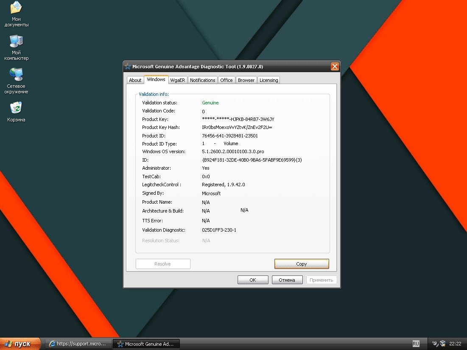The width and height of the screenshot is (467, 350).
Task: Click the 22:22 taskbar clock
Action: 455,344
